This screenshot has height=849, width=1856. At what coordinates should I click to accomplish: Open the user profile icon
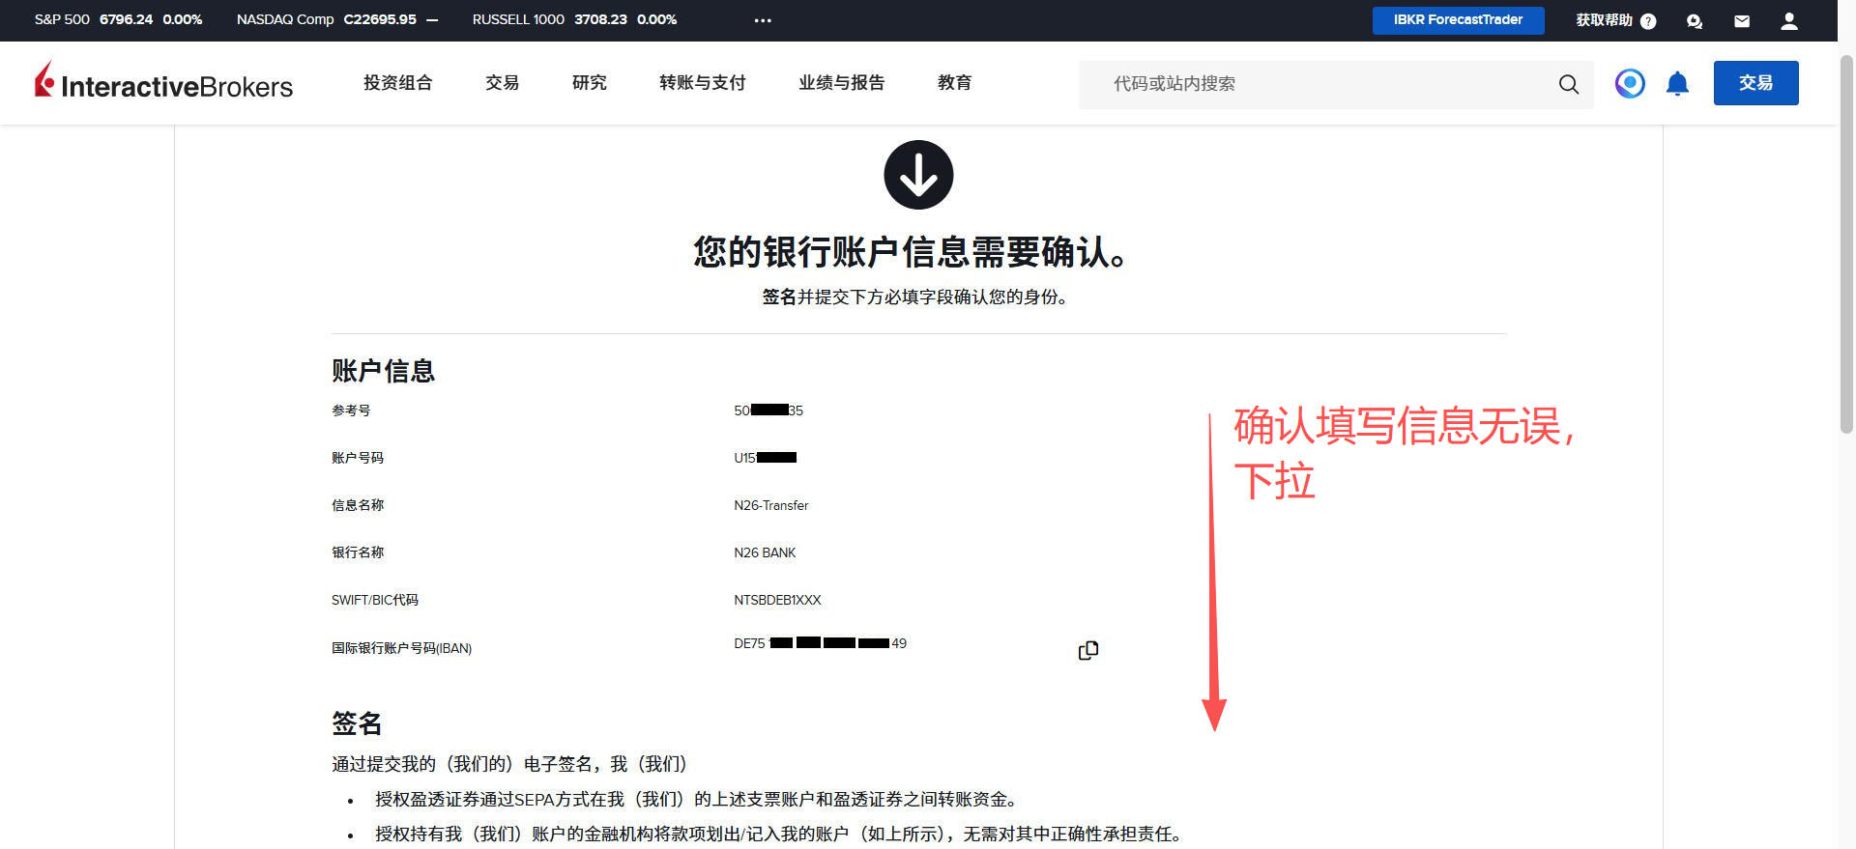tap(1789, 21)
